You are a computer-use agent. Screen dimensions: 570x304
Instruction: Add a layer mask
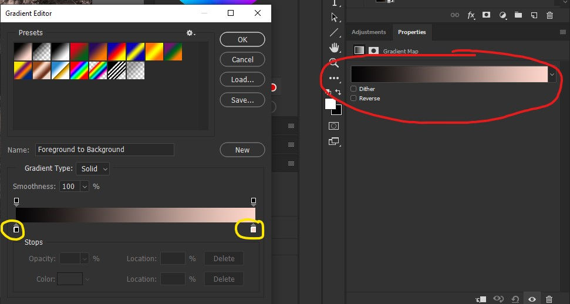[486, 15]
